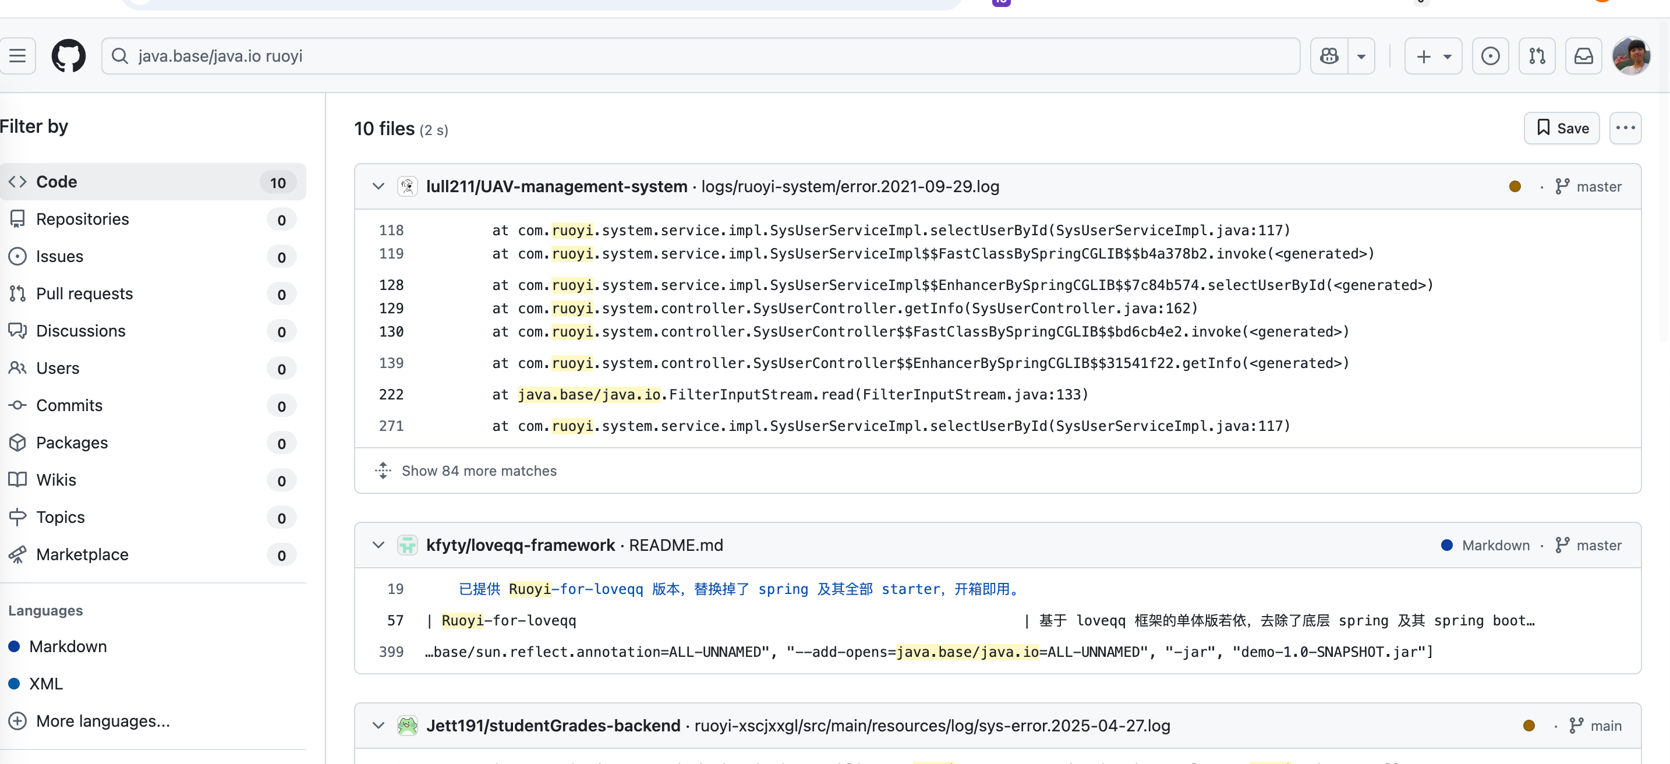
Task: Click the user profile avatar
Action: coord(1631,56)
